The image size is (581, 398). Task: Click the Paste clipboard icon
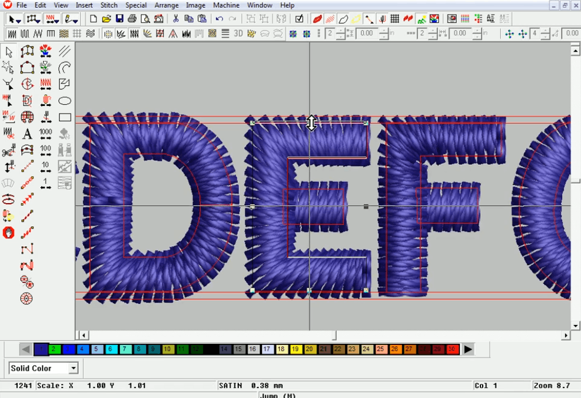pyautogui.click(x=202, y=18)
